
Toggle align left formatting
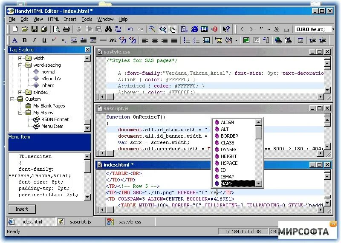point(145,40)
